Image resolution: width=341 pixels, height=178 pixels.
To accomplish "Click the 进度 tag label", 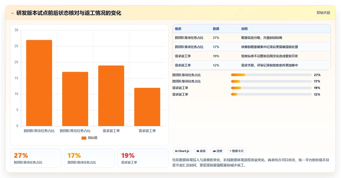I will pos(219,151).
